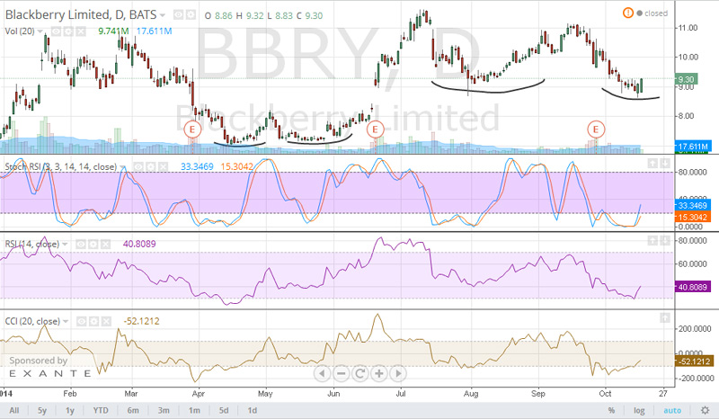
Task: Click the earnings marker near late June
Action: click(375, 129)
